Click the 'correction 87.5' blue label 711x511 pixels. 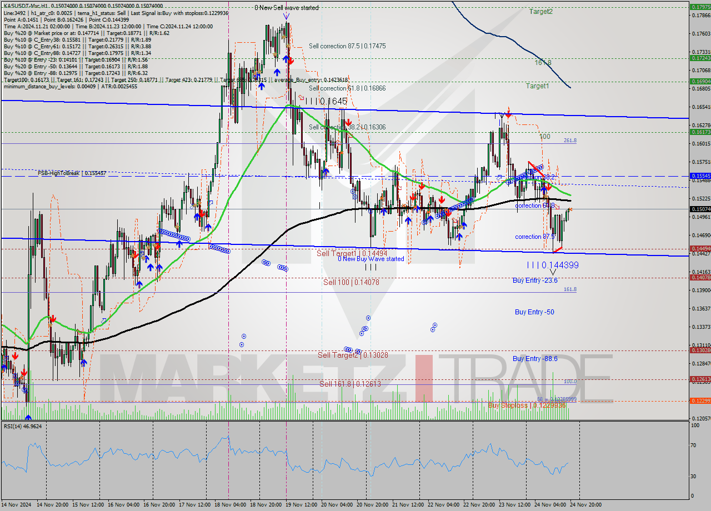click(x=535, y=237)
